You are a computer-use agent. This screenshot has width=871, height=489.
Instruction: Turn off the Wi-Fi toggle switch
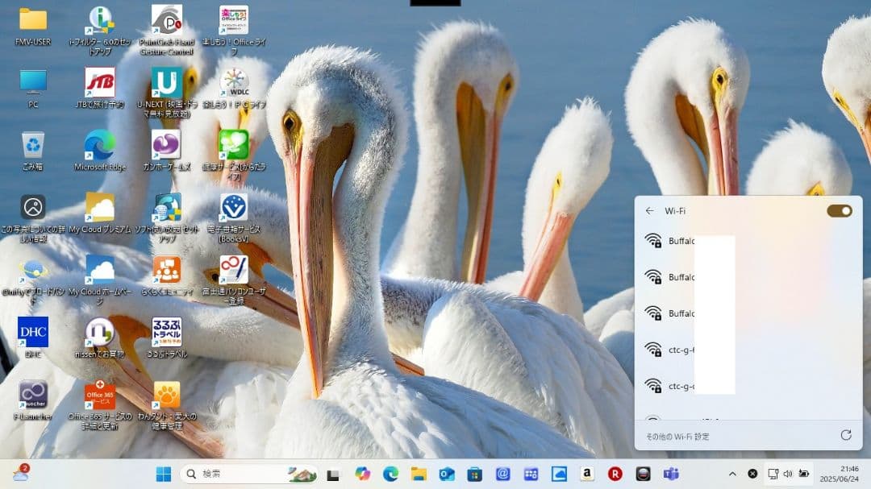point(840,210)
